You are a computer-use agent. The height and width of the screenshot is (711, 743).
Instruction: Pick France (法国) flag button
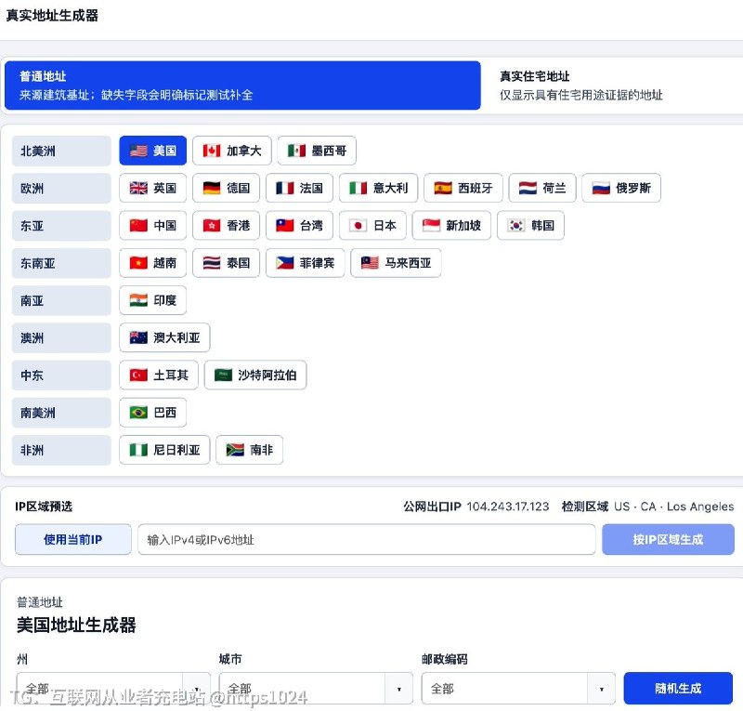[299, 188]
